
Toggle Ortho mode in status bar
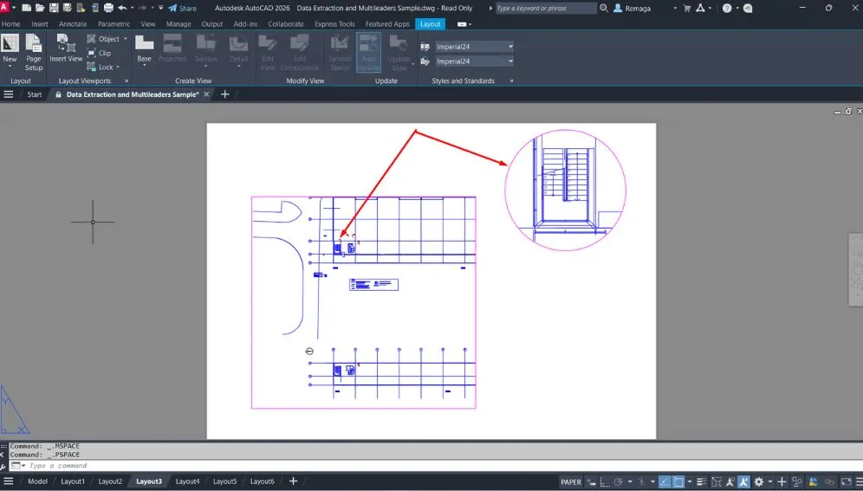(604, 481)
